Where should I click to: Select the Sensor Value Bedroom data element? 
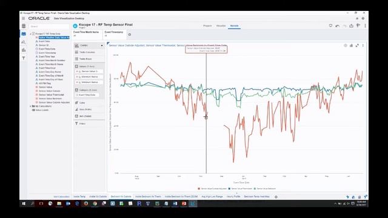(50, 99)
